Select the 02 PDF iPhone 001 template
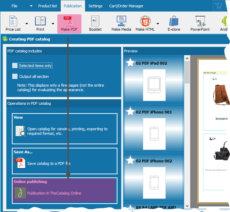 (154, 128)
